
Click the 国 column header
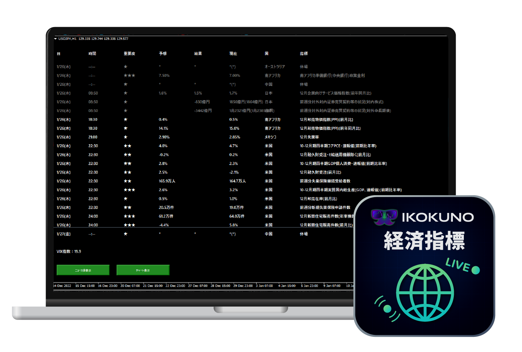[266, 54]
